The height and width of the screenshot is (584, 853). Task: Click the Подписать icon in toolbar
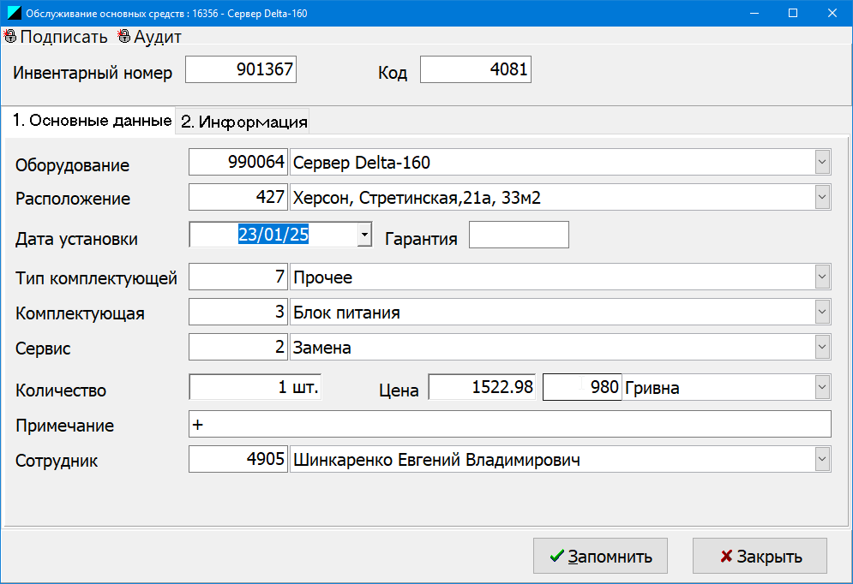click(9, 37)
